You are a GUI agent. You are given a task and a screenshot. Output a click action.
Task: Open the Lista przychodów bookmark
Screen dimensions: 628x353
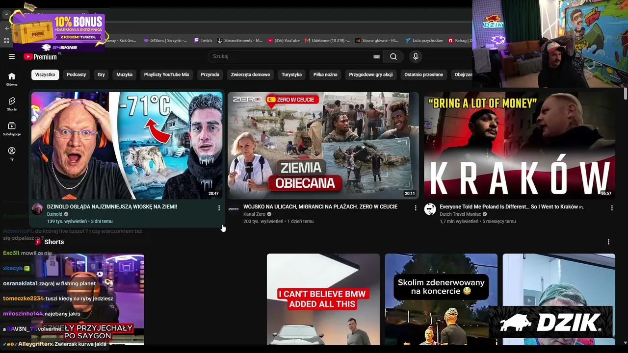(424, 41)
